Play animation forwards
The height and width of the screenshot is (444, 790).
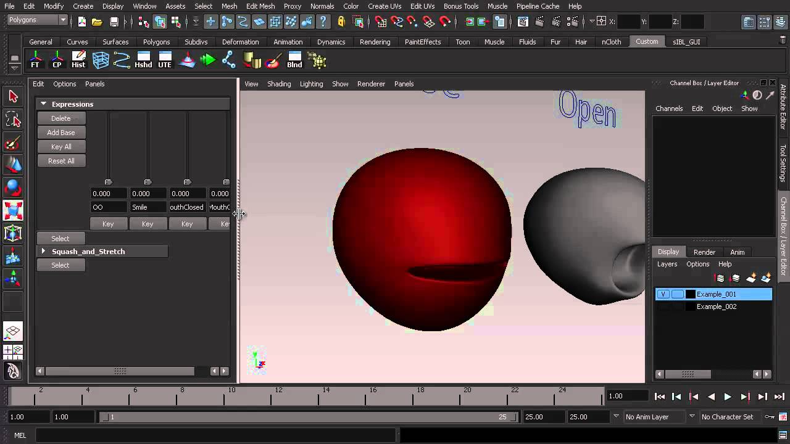[728, 397]
